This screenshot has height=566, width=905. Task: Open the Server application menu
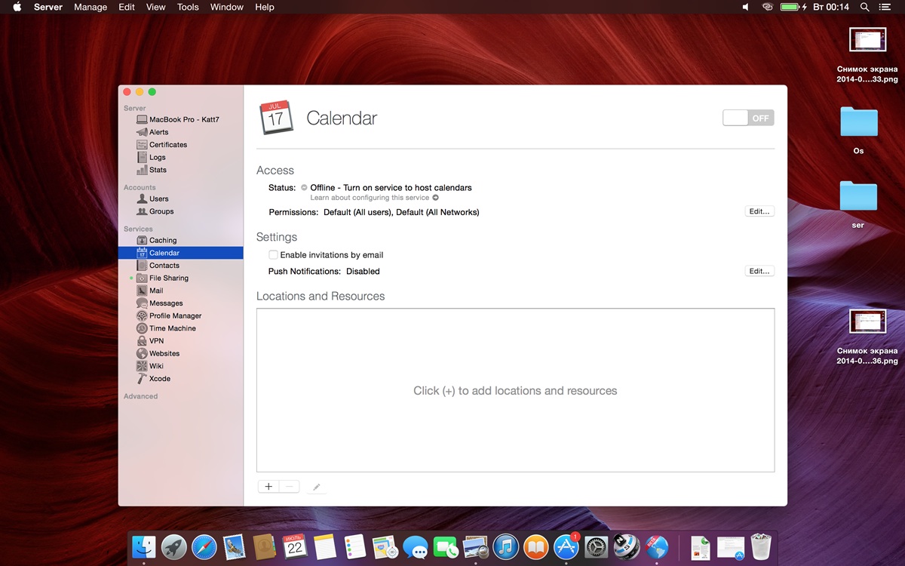click(48, 7)
